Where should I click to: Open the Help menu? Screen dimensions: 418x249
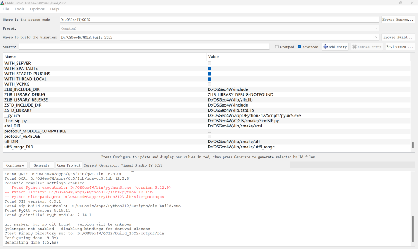54,9
